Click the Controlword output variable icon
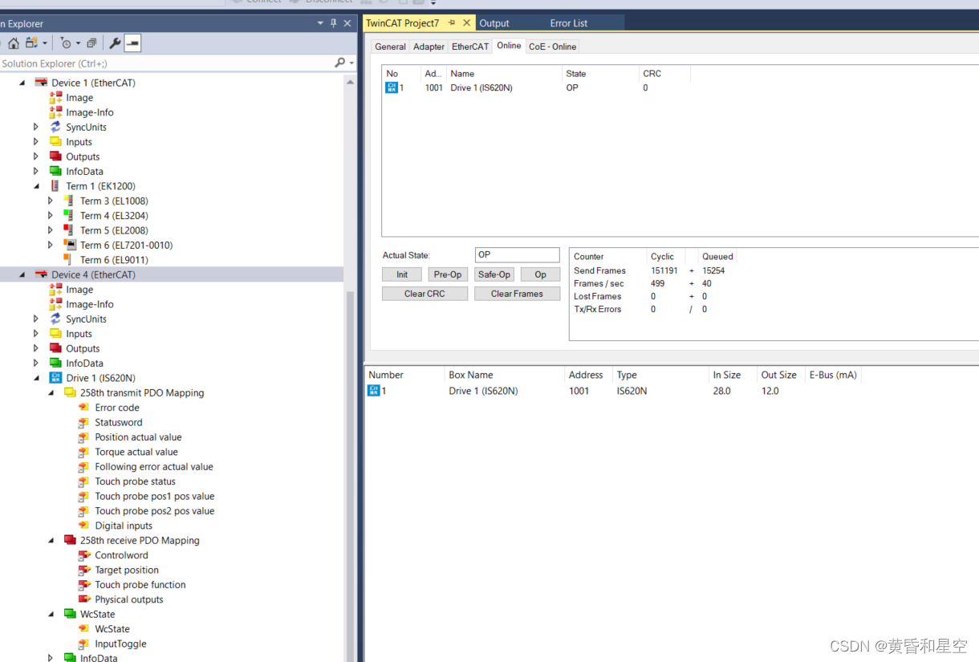The height and width of the screenshot is (662, 979). 84,555
